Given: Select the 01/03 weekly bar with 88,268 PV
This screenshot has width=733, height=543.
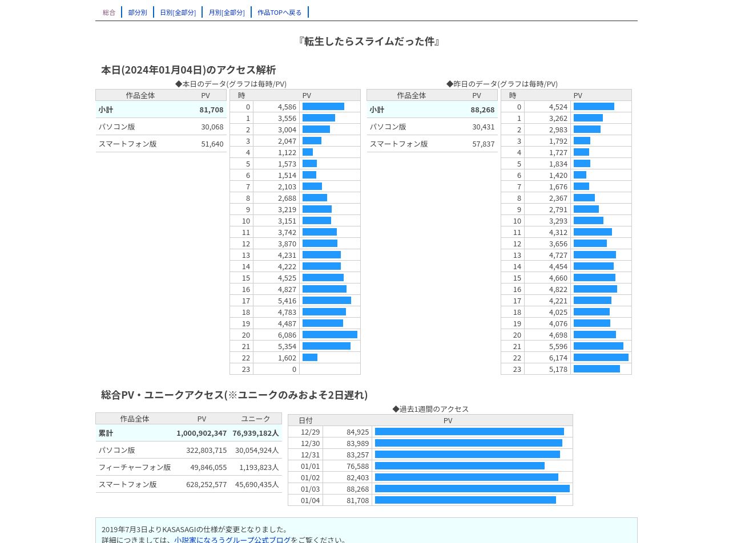Looking at the screenshot, I should pyautogui.click(x=472, y=489).
